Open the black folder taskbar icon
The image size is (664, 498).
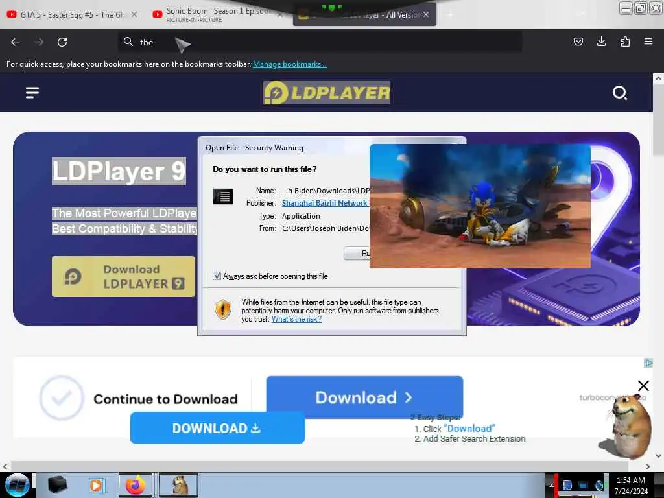(58, 485)
